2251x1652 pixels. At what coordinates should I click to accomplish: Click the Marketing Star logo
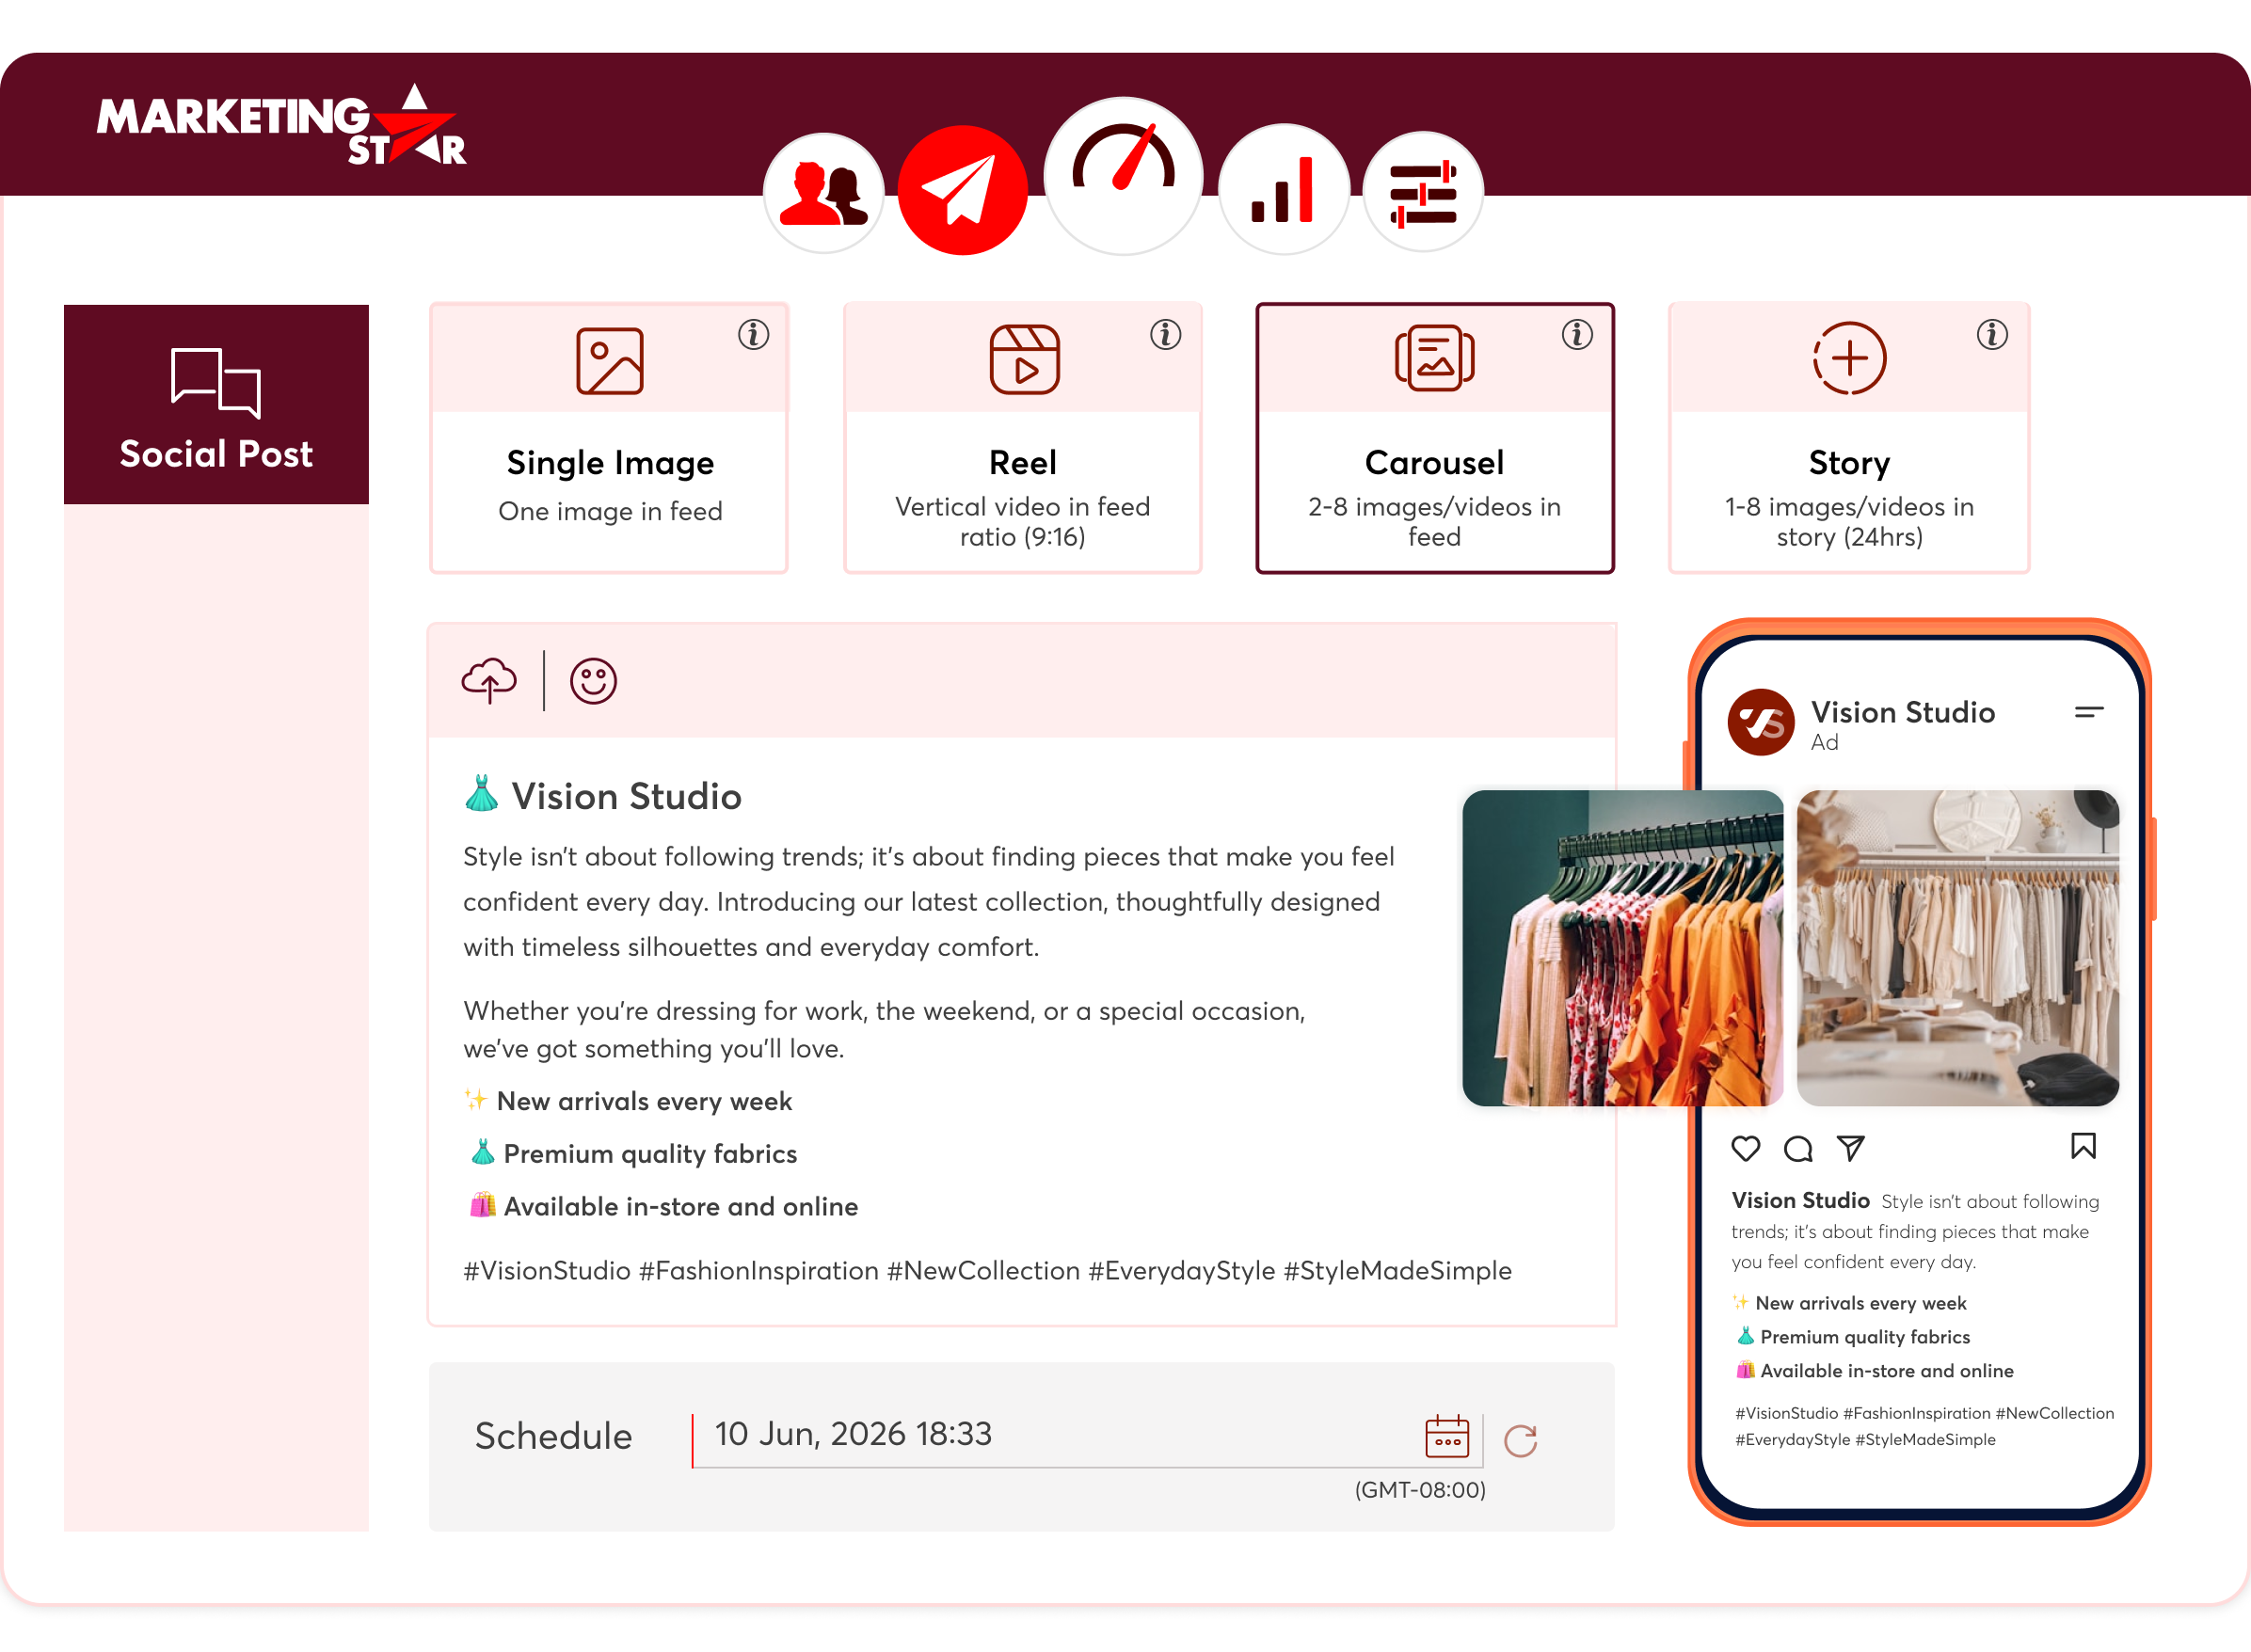pyautogui.click(x=281, y=125)
